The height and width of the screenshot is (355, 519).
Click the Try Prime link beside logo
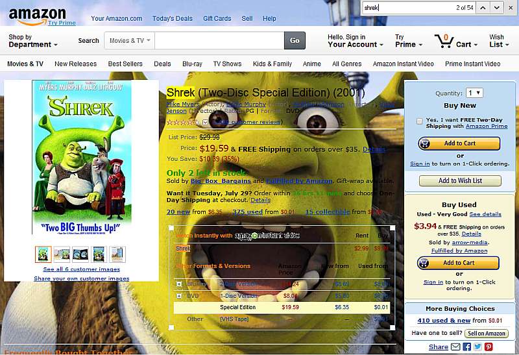(x=62, y=23)
